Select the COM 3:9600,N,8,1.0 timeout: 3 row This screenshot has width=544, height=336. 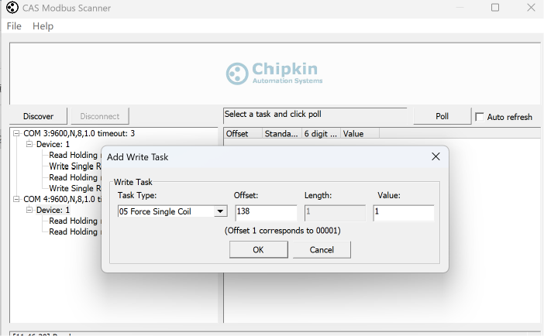[x=79, y=133]
